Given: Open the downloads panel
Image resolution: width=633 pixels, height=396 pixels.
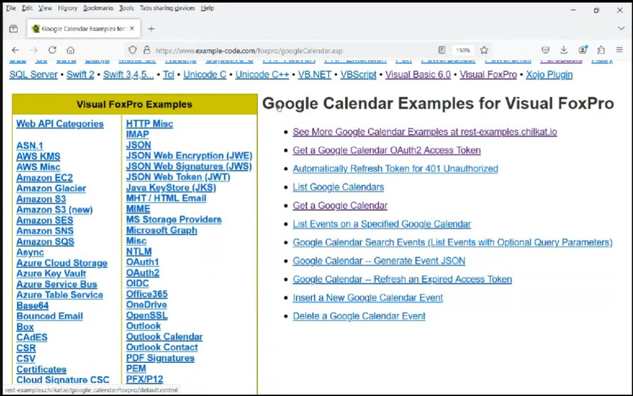Looking at the screenshot, I should tap(564, 50).
